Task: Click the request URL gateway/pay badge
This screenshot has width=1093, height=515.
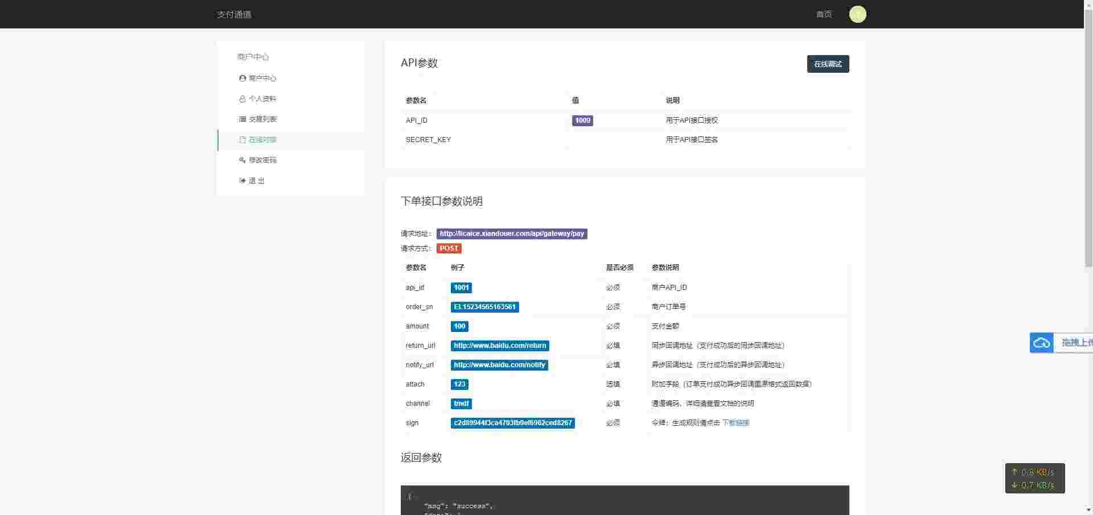Action: (x=512, y=234)
